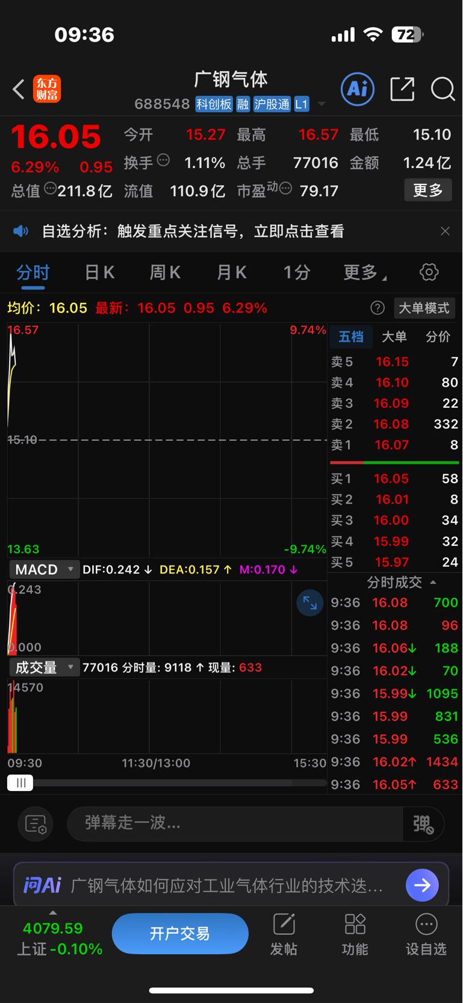Viewport: 463px width, 1003px height.
Task: Open the 更多 chart period dropdown
Action: coord(365,273)
